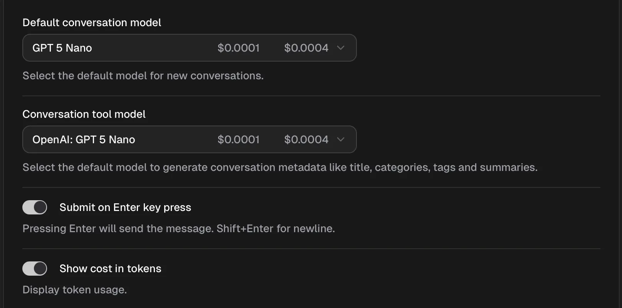Image resolution: width=622 pixels, height=308 pixels.
Task: Click the conversation metadata description text
Action: point(280,167)
